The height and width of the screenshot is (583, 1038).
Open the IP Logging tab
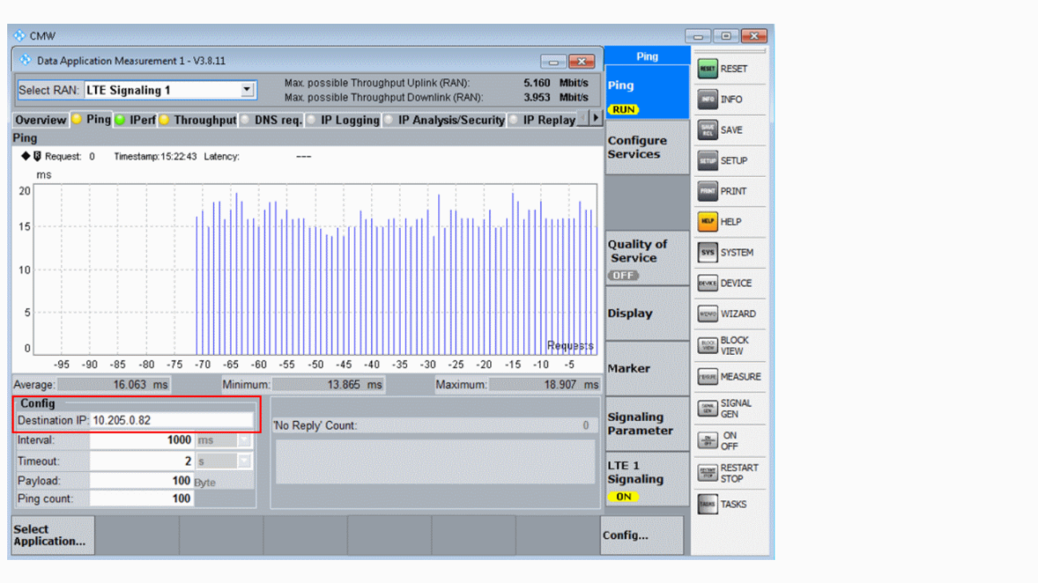click(351, 120)
